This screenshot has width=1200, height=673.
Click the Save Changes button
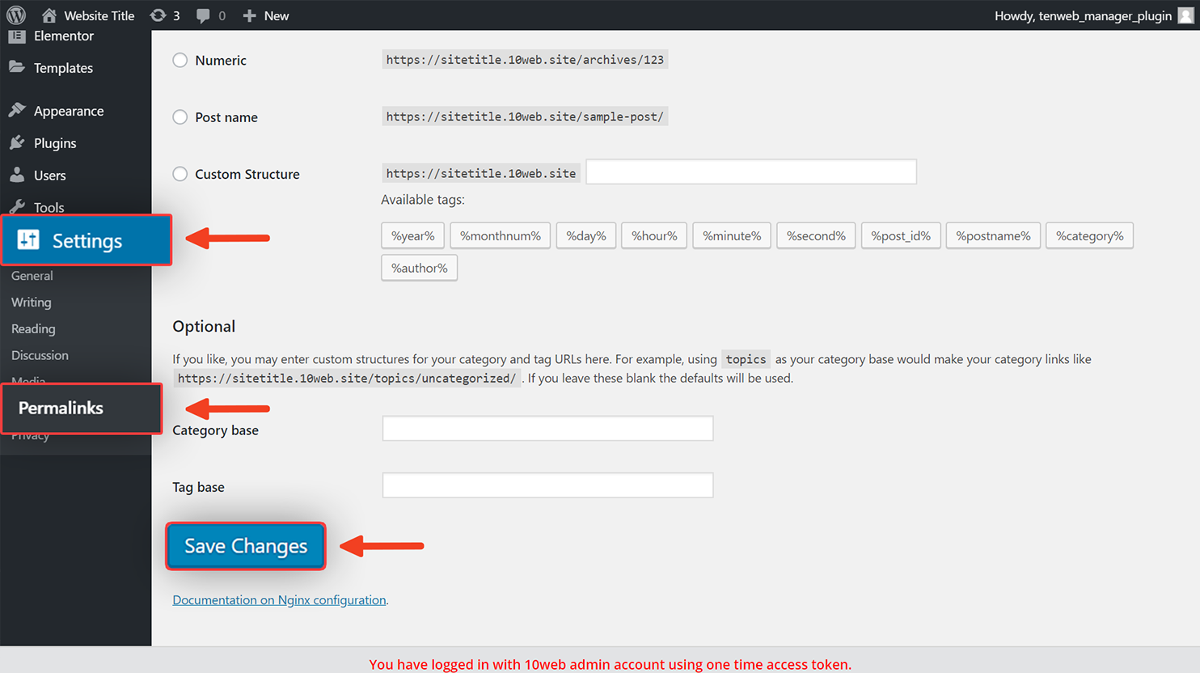click(246, 546)
